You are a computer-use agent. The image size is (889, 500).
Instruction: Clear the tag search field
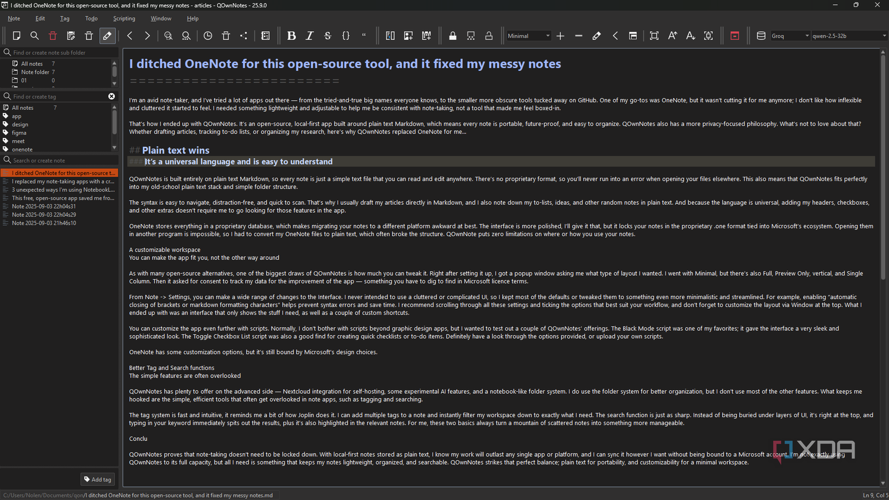pyautogui.click(x=112, y=96)
